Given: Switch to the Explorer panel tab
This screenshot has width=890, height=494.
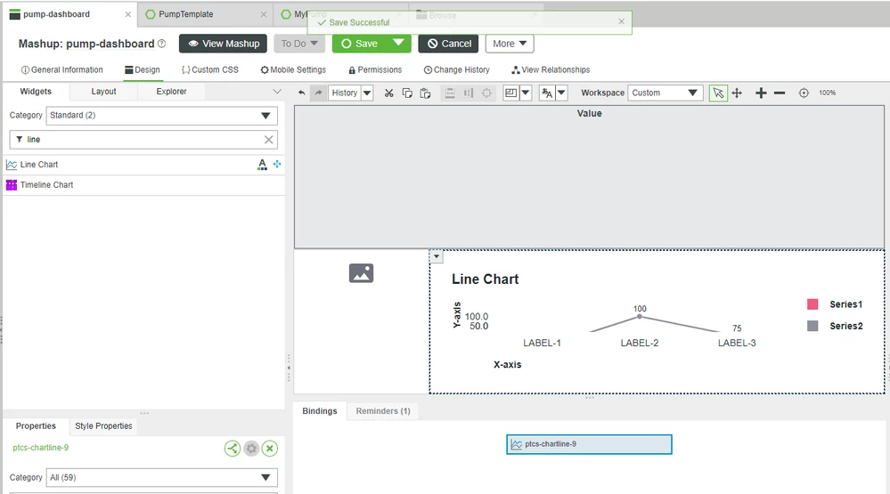Looking at the screenshot, I should click(x=171, y=92).
